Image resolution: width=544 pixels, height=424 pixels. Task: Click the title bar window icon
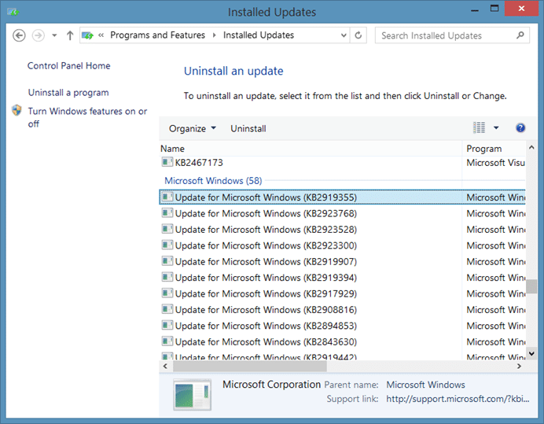(13, 12)
